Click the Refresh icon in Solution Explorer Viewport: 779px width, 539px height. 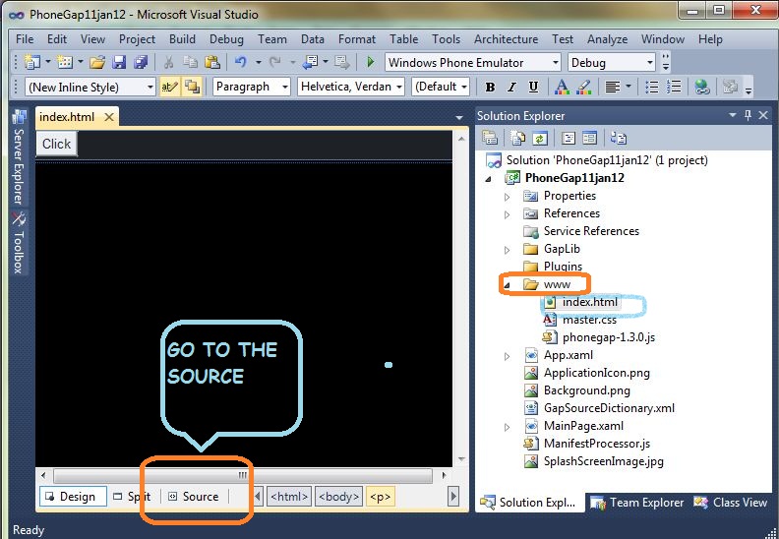click(x=540, y=138)
